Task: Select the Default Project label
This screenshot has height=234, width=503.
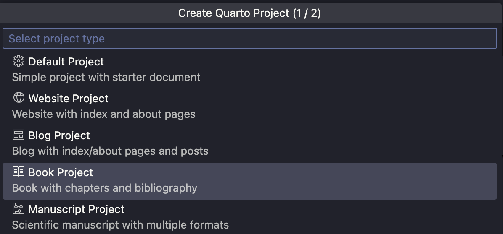Action: tap(66, 62)
